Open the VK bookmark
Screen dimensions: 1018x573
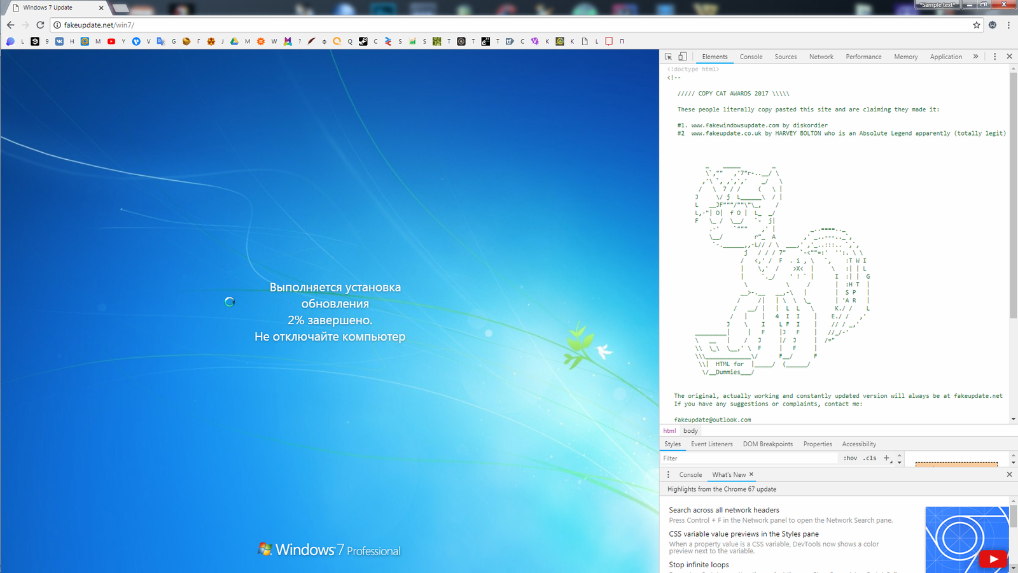(59, 41)
